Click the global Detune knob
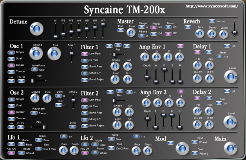 click(36, 29)
